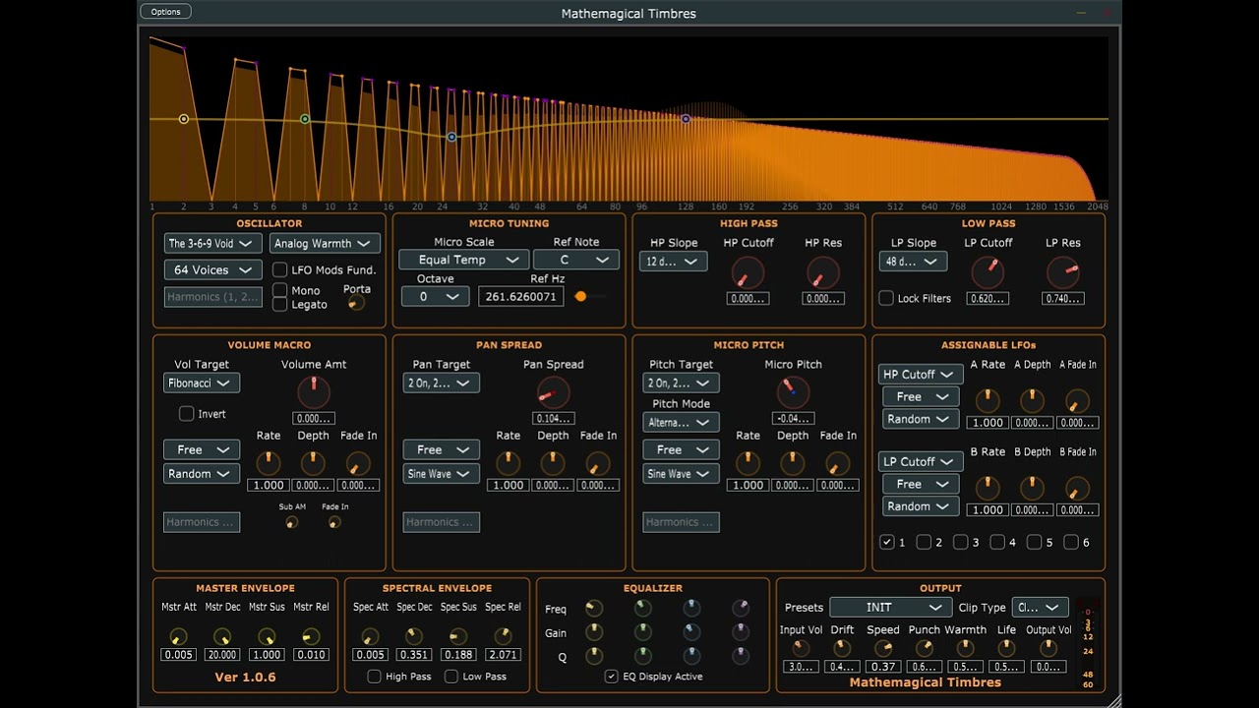Click the Volume Amt knob

click(314, 392)
